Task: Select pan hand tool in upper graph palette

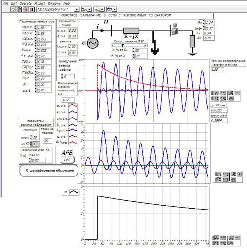Action: pos(231,98)
